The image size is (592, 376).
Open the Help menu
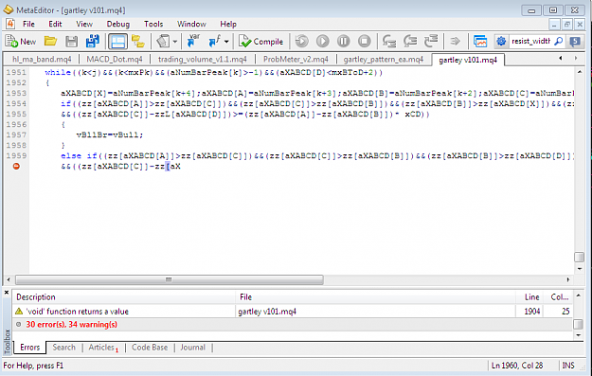(228, 25)
